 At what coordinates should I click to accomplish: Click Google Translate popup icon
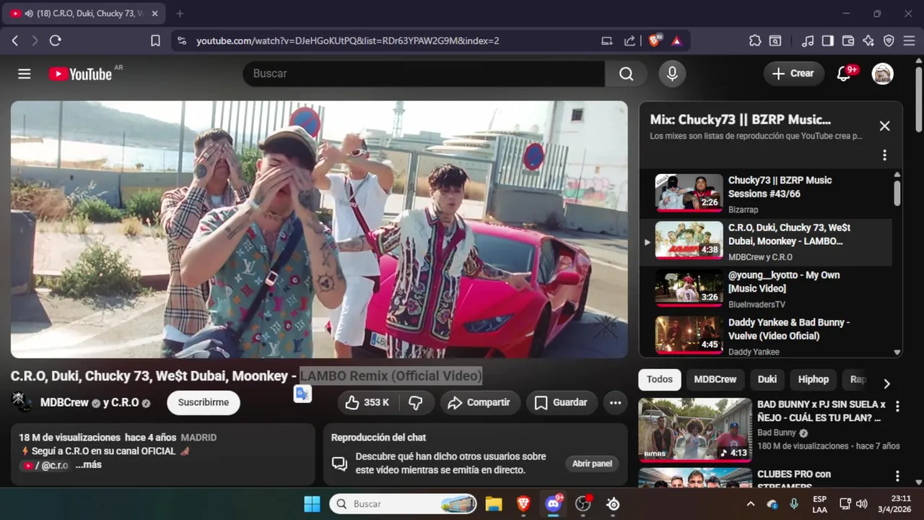(x=302, y=394)
